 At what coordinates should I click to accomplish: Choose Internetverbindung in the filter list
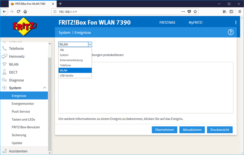pos(75,60)
